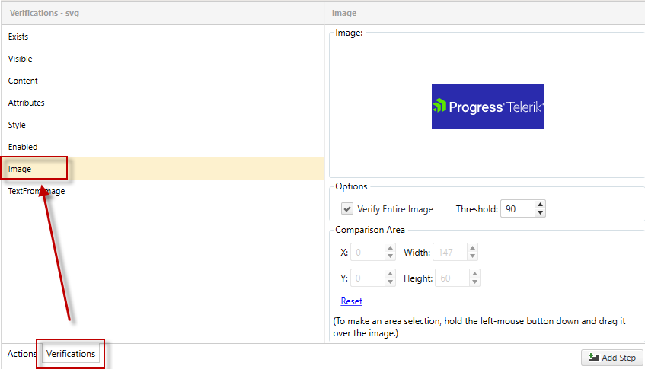Decrease the X coordinate value
This screenshot has width=645, height=369.
click(391, 256)
